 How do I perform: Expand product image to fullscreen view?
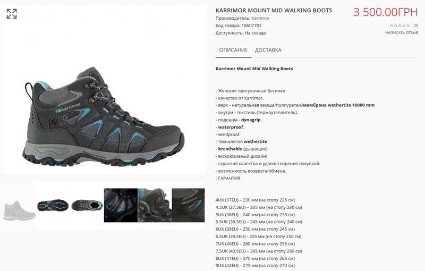tap(12, 14)
